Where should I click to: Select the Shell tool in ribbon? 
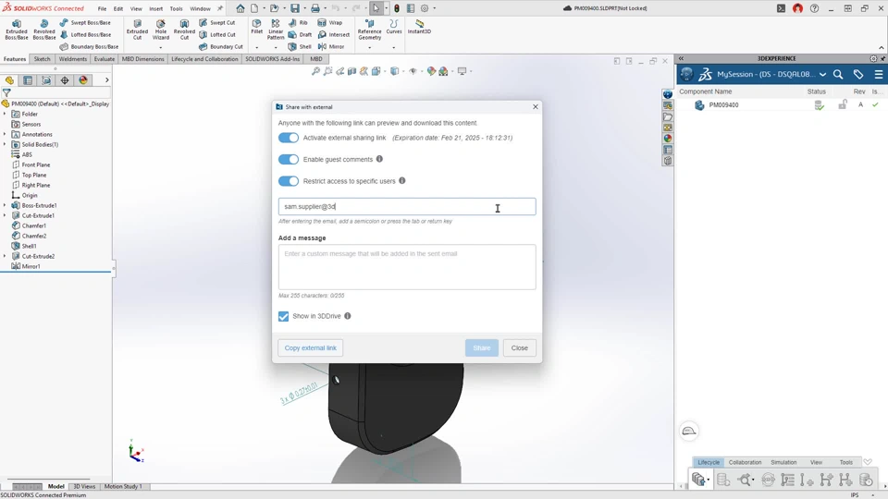pos(300,46)
